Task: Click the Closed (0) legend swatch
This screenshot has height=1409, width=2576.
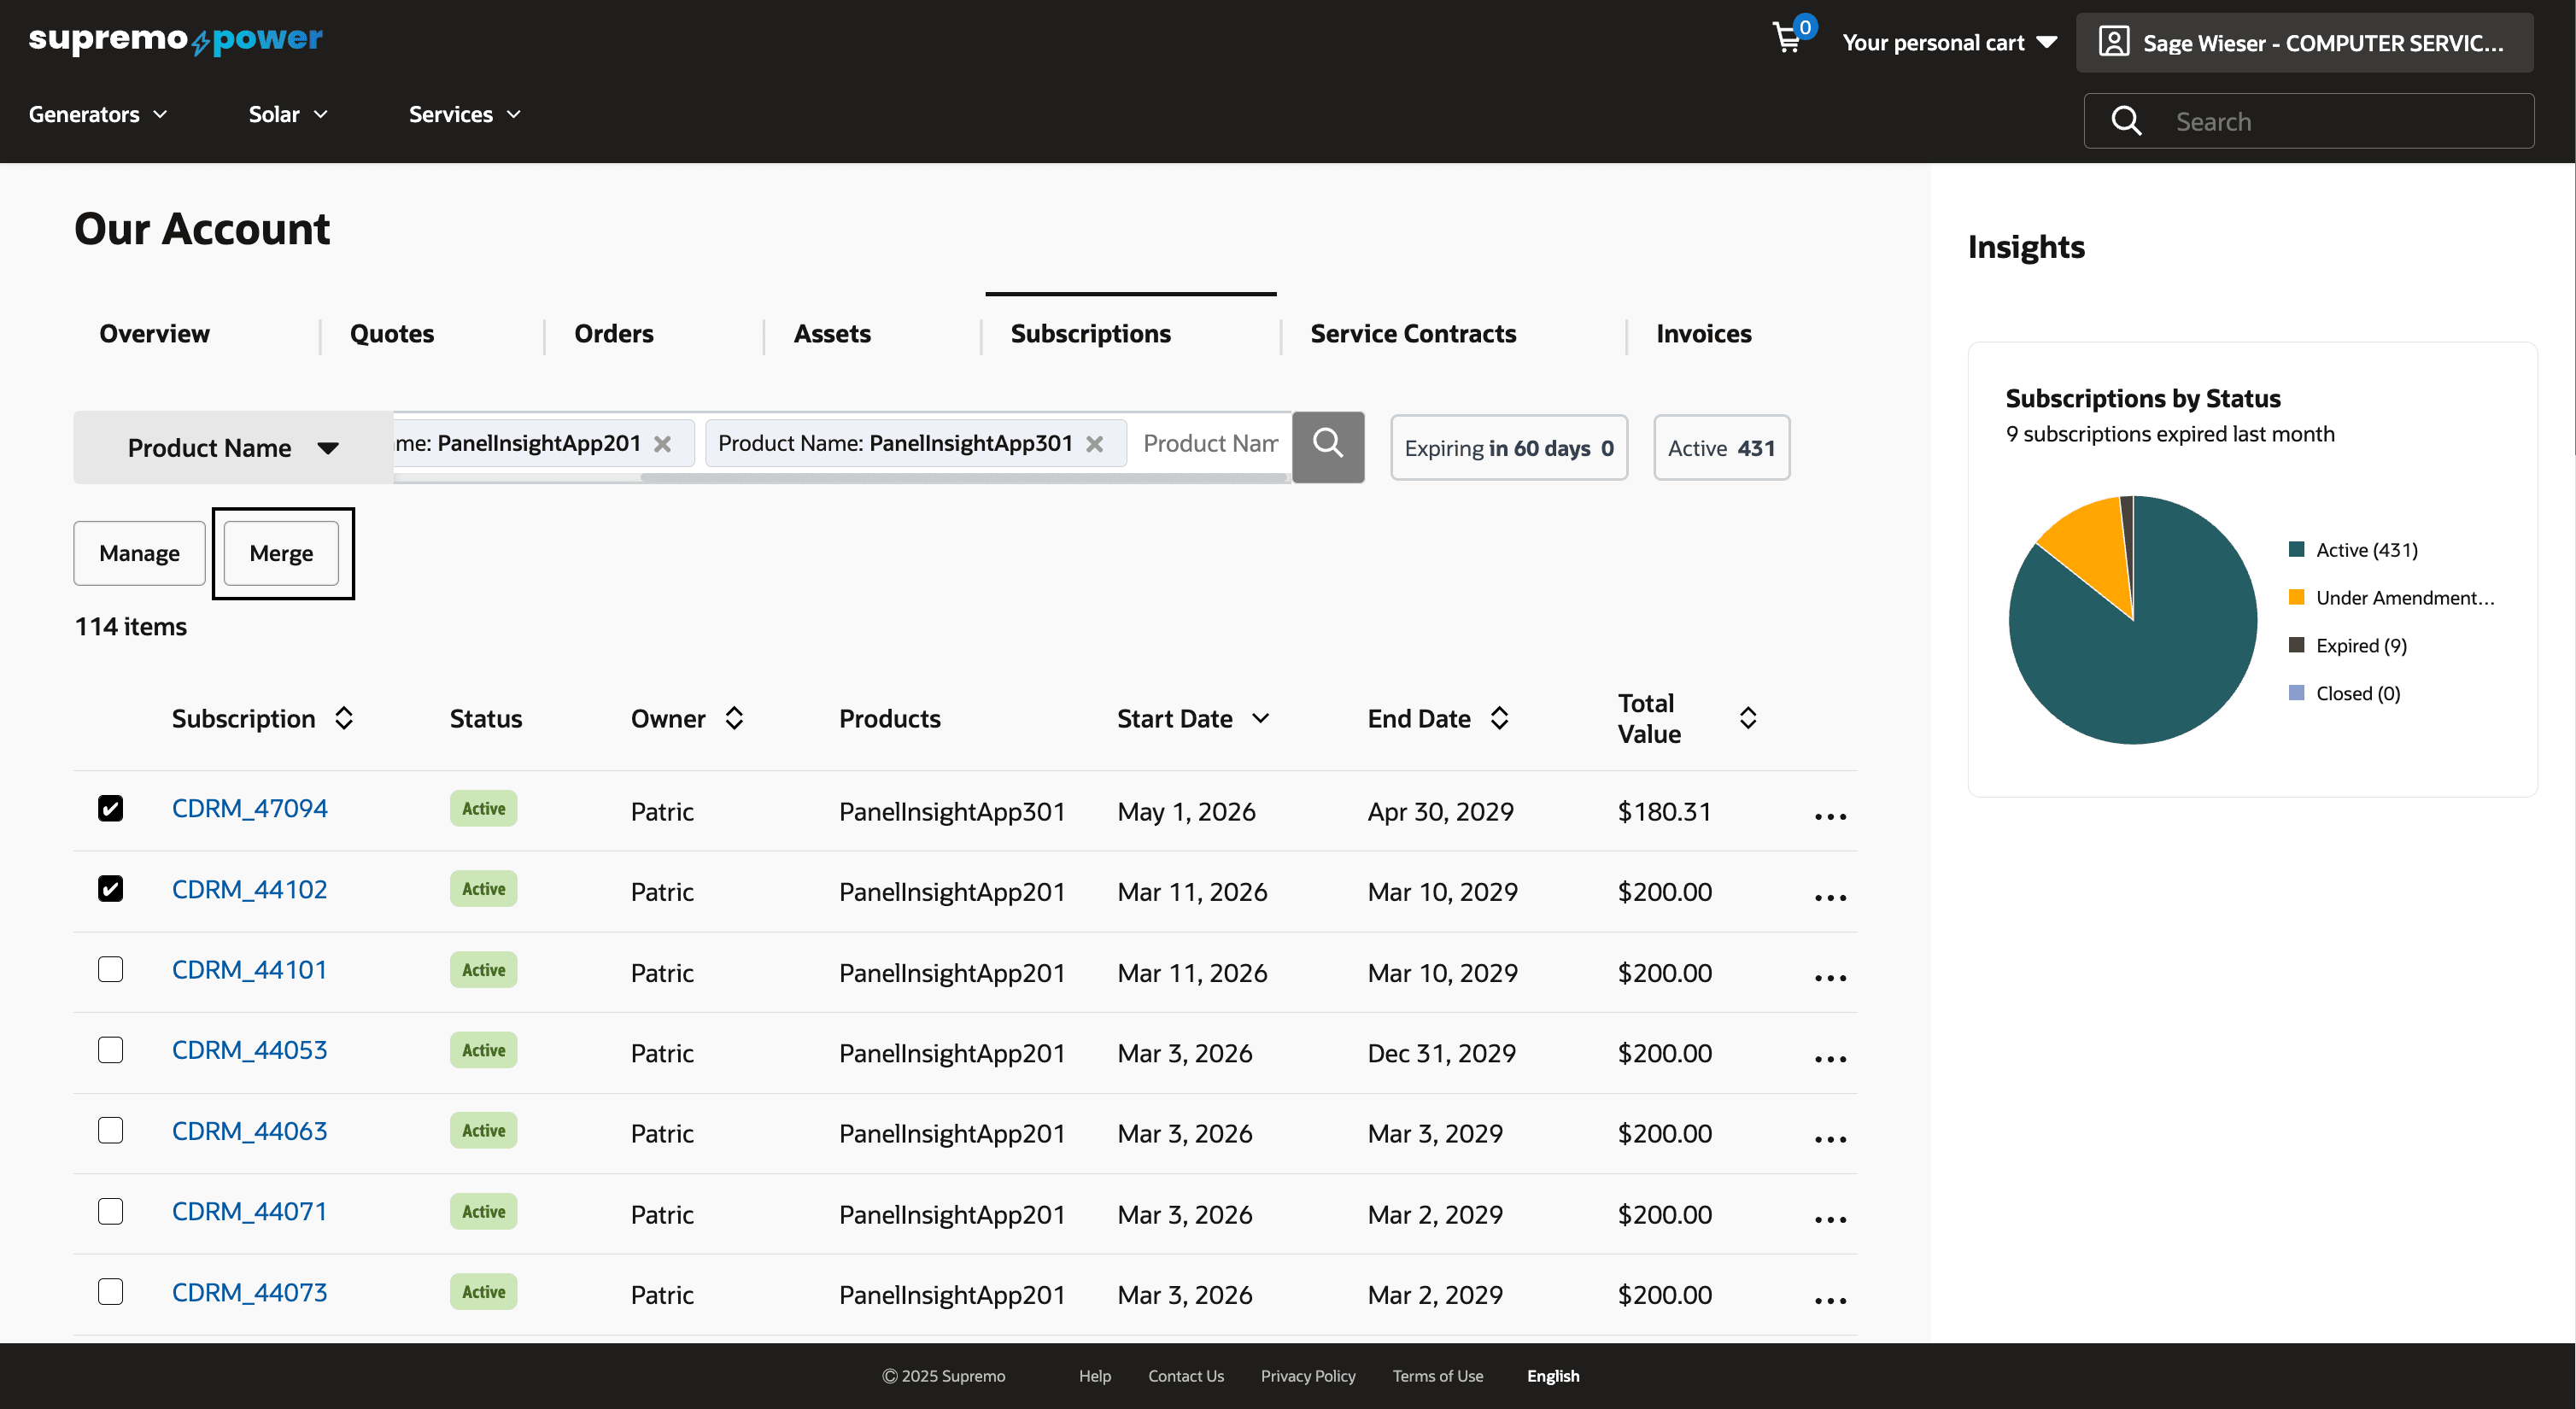Action: click(2296, 692)
